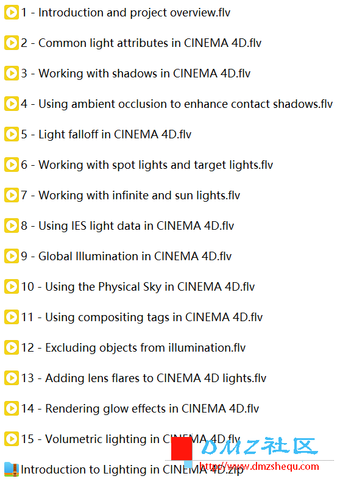Select the icon for Global Illumination file
This screenshot has width=340, height=479.
pyautogui.click(x=12, y=256)
